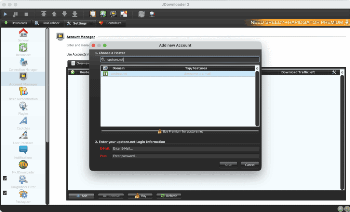Image resolution: width=350 pixels, height=212 pixels.
Task: Open accounts table column settings gear
Action: 342,73
